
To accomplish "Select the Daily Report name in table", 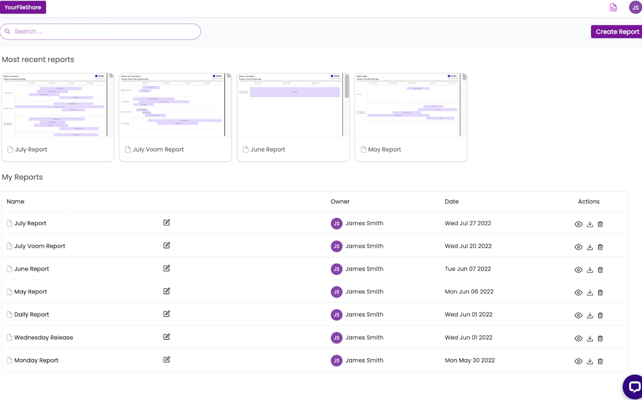I will (32, 314).
